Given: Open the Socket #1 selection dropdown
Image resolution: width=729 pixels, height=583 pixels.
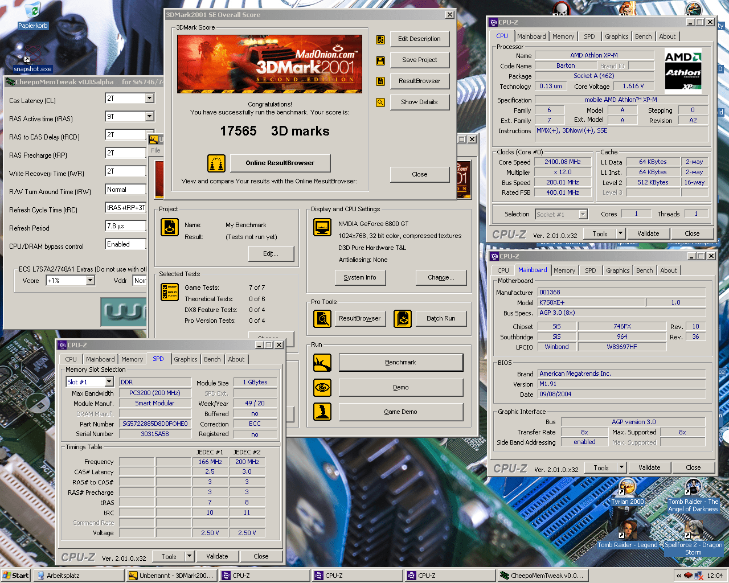Looking at the screenshot, I should 583,215.
